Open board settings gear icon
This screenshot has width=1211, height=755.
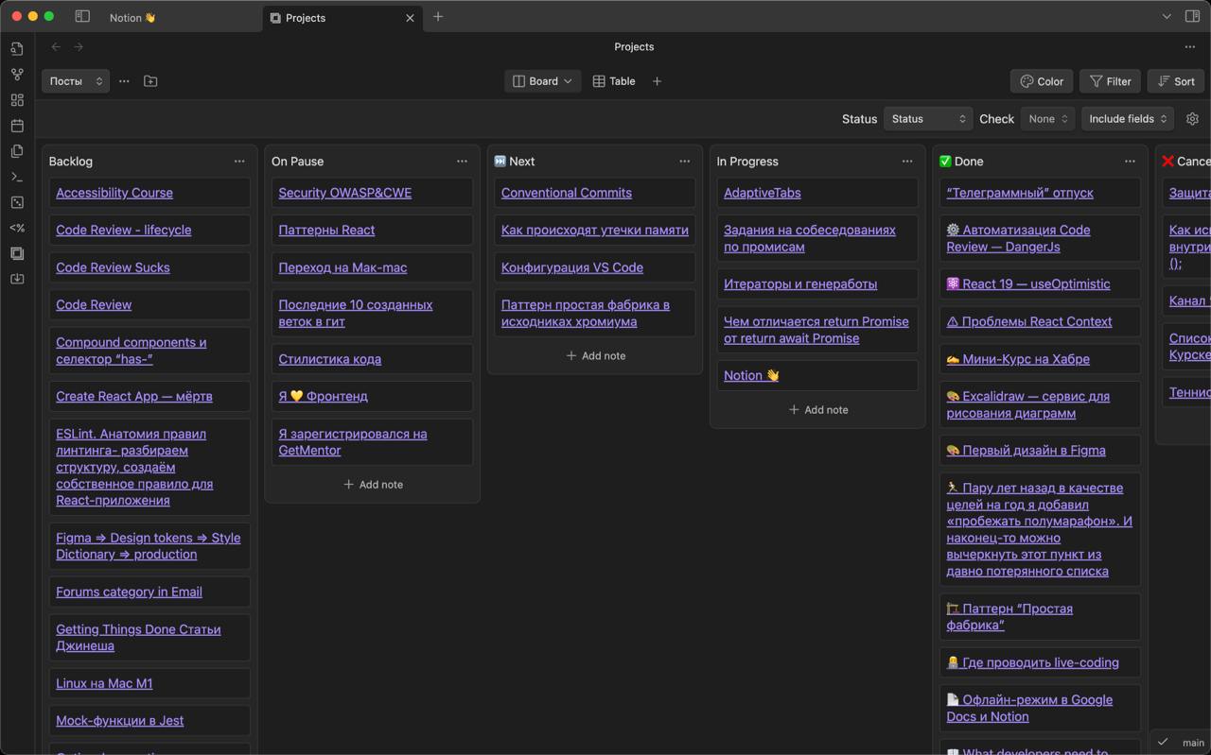pos(1192,119)
